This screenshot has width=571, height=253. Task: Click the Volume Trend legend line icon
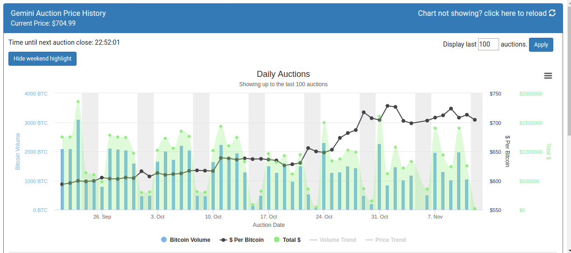pos(313,240)
